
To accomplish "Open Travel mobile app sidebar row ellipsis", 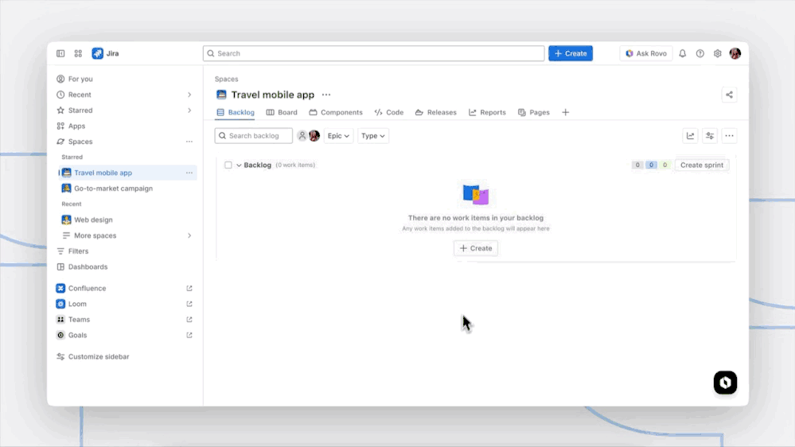I will pyautogui.click(x=189, y=173).
